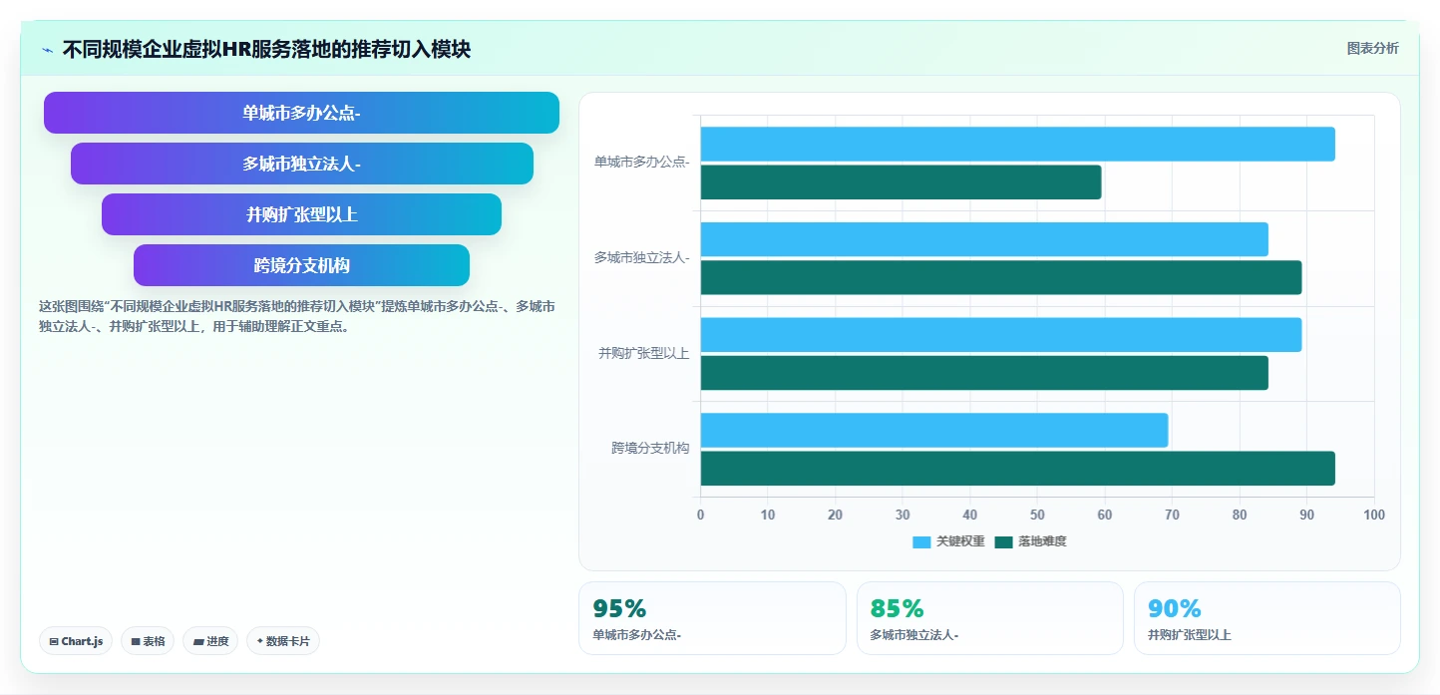Click the 关键权重 bar for 跨境分支机构
Viewport: 1440px width, 695px height.
click(x=933, y=430)
